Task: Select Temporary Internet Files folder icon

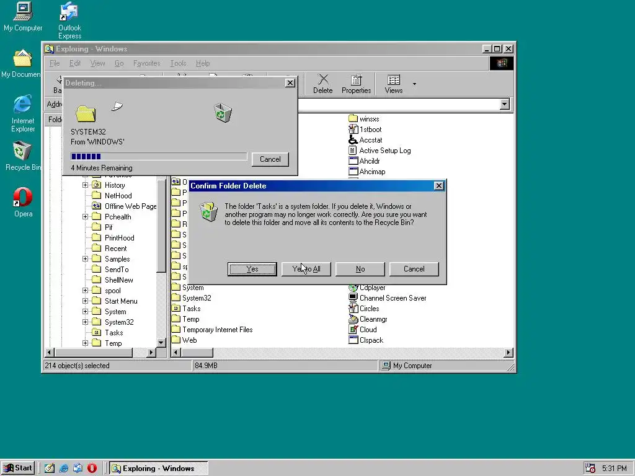Action: point(175,329)
